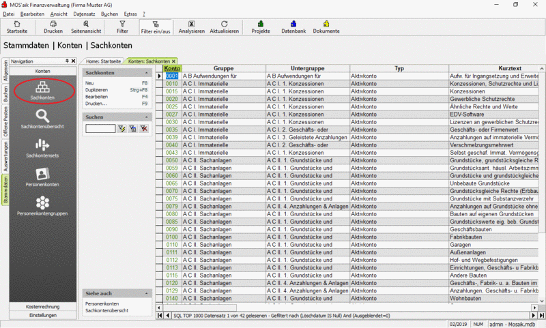
Task: Open Personenkonten link under Siehe auch
Action: [x=102, y=303]
